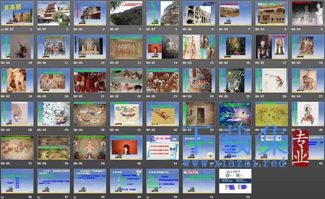Click the 00:07 timing under slide 26
The height and width of the screenshot is (199, 325).
pos(260,97)
